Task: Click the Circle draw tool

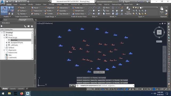Action: (94, 11)
